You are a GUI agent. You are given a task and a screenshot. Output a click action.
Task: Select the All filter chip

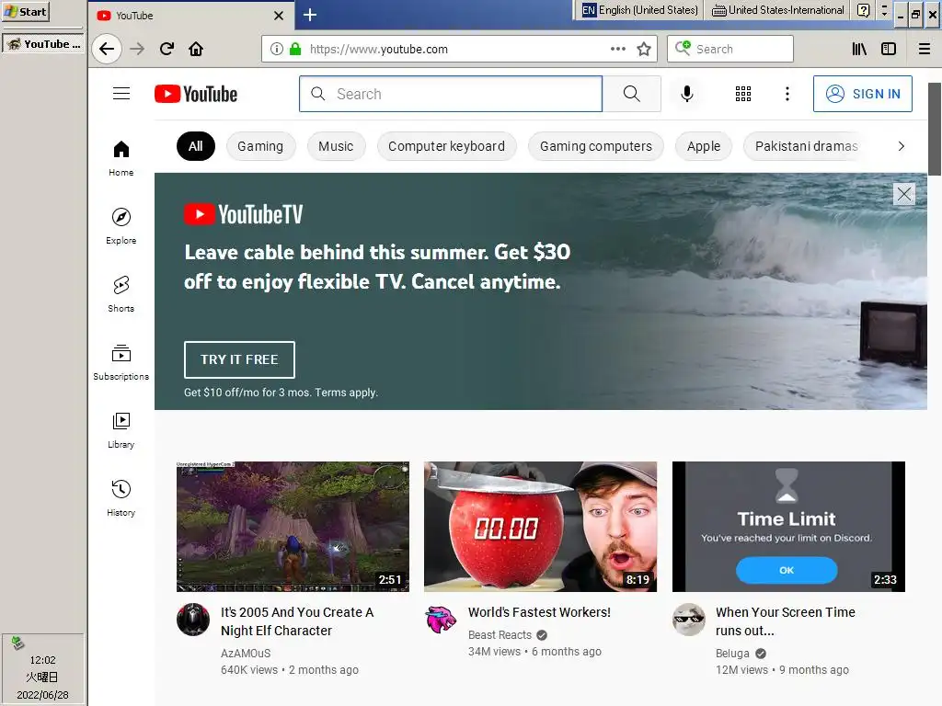coord(196,146)
